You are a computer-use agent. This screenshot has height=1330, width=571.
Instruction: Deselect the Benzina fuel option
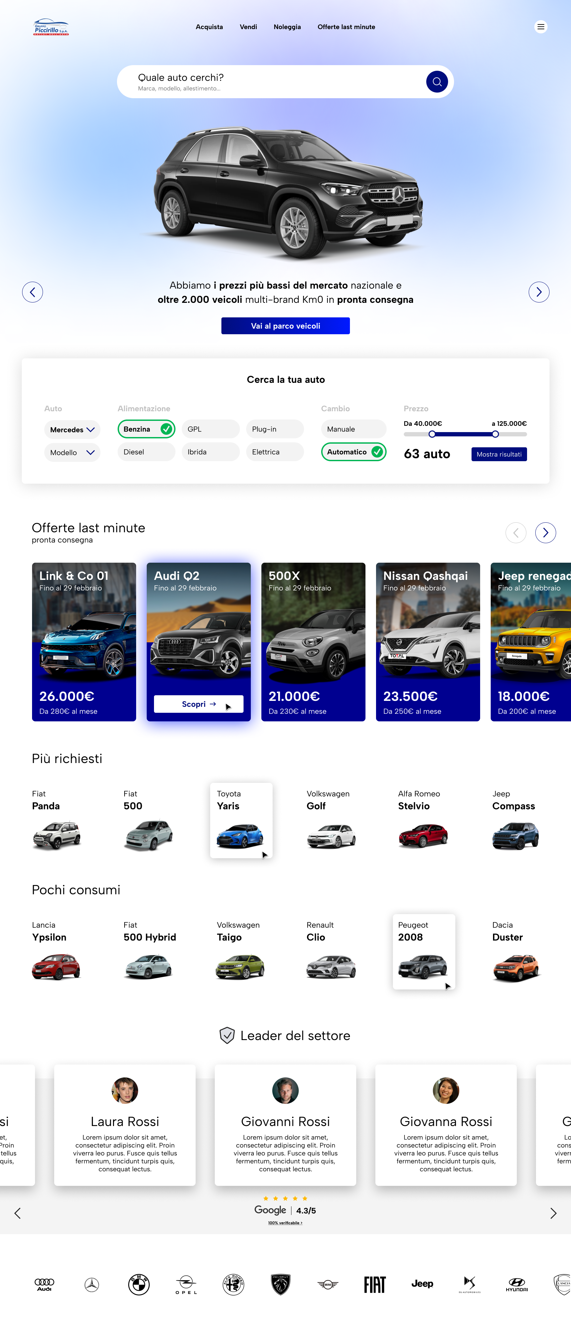[147, 429]
